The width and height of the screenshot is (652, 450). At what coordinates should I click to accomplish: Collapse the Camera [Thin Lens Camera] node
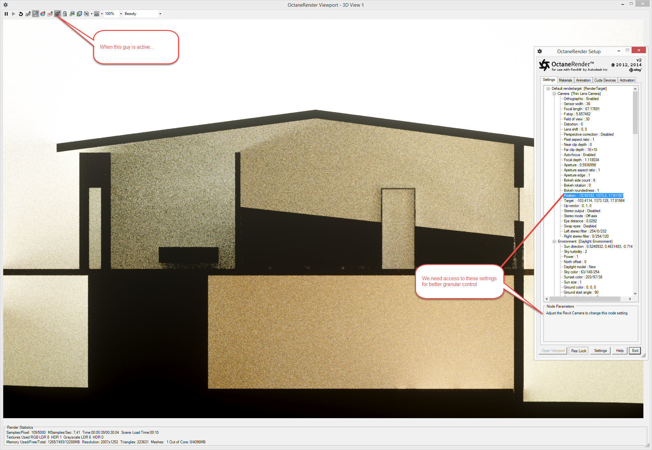coord(554,94)
